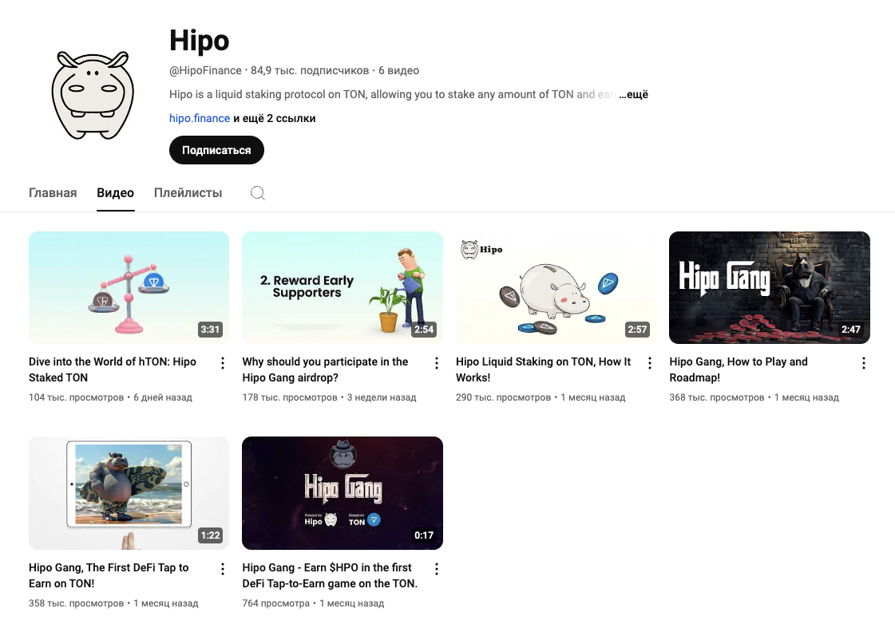This screenshot has height=644, width=895.
Task: Open title 'Hipo Liquid Staking on TON, How It Works!'
Action: (x=544, y=369)
